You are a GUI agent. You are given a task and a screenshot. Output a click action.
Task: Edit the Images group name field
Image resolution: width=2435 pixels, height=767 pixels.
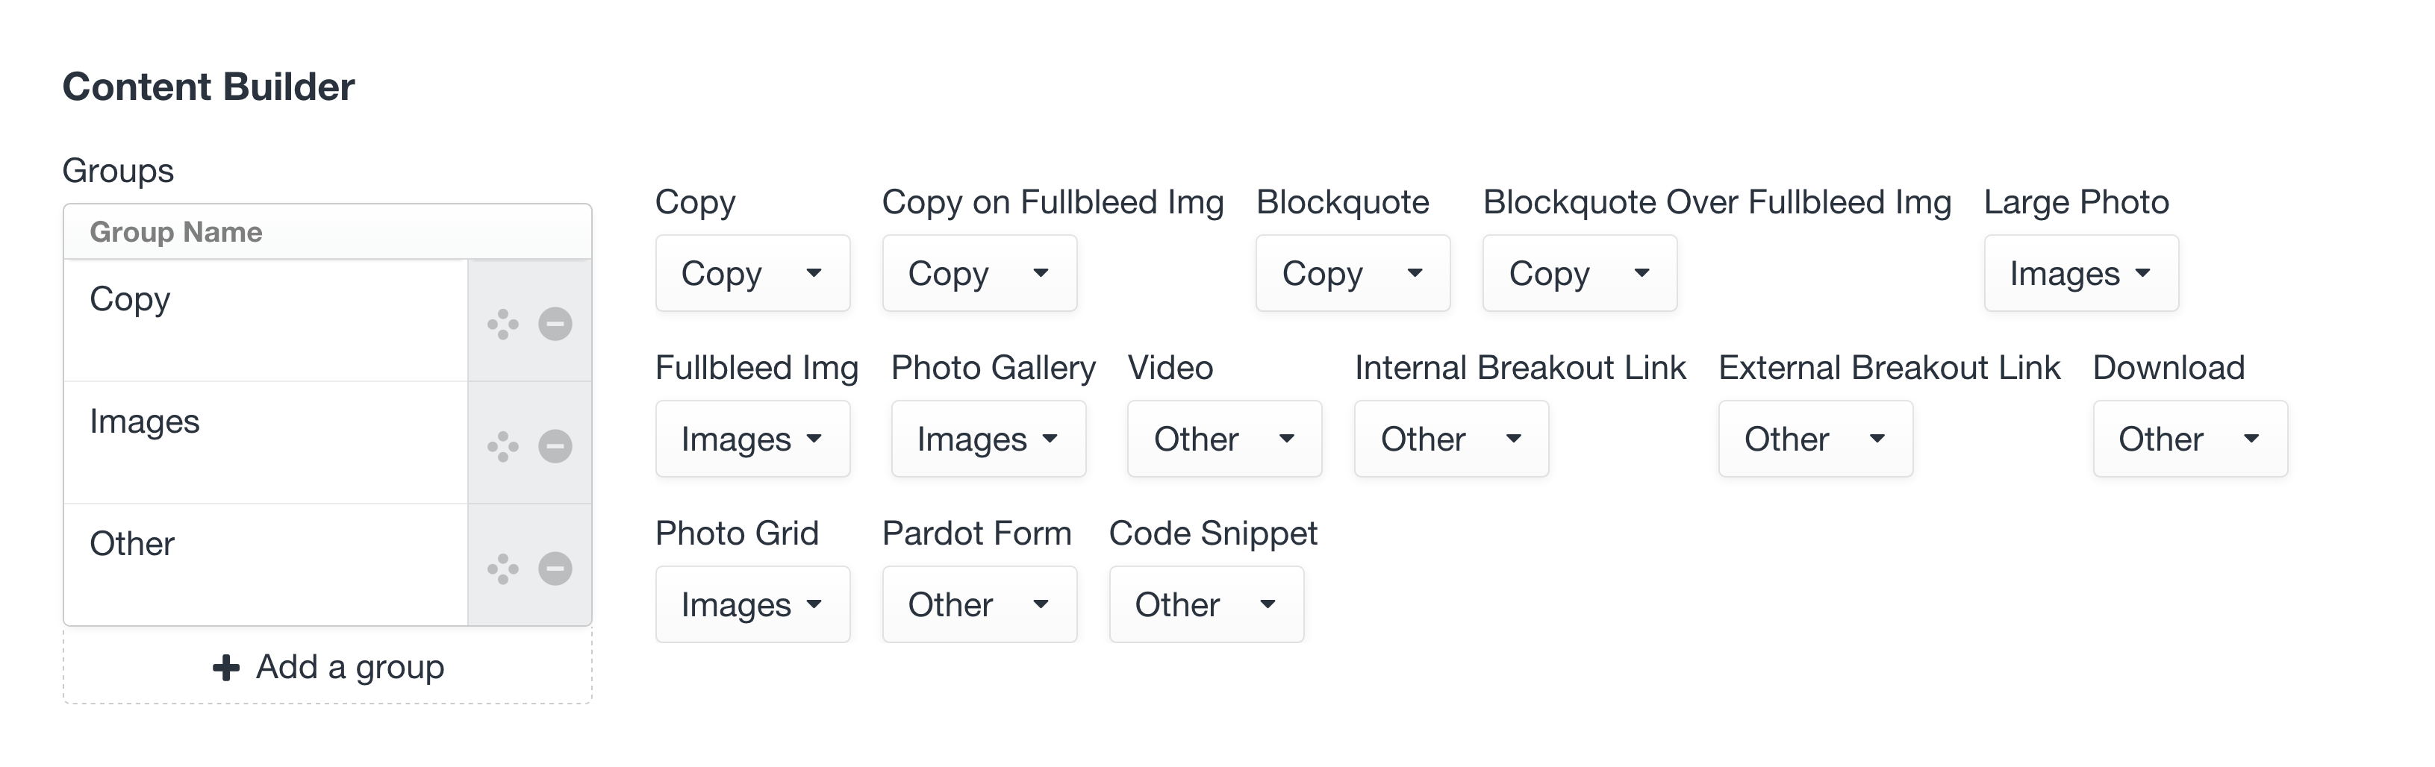click(x=266, y=442)
